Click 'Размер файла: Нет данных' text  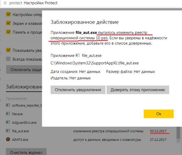point(131,72)
